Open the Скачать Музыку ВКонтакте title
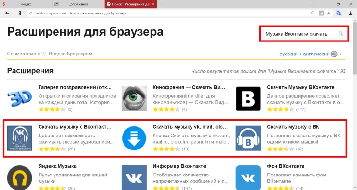Screen dimensions: 357x190 301,88
